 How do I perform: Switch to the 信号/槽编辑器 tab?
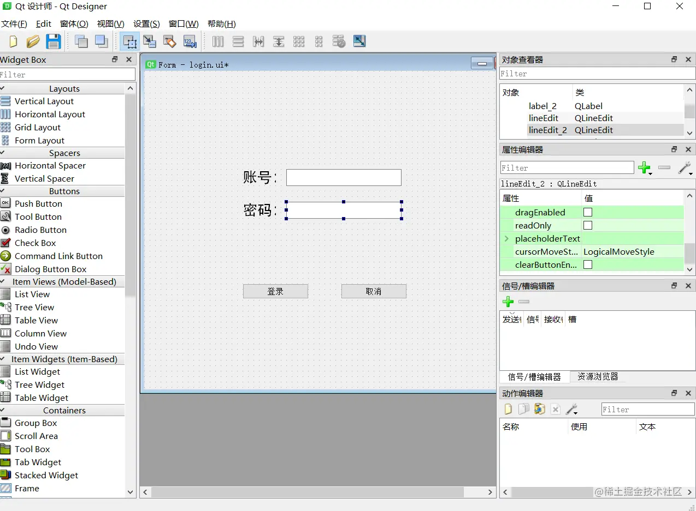pyautogui.click(x=534, y=377)
